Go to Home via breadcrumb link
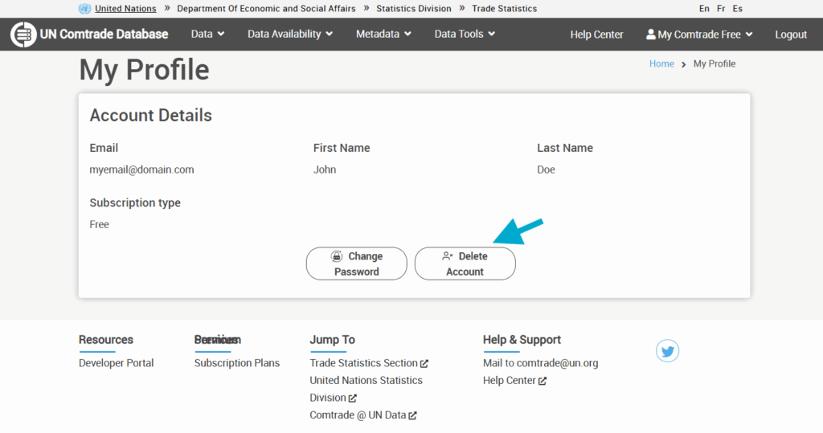The height and width of the screenshot is (433, 823). pyautogui.click(x=661, y=63)
